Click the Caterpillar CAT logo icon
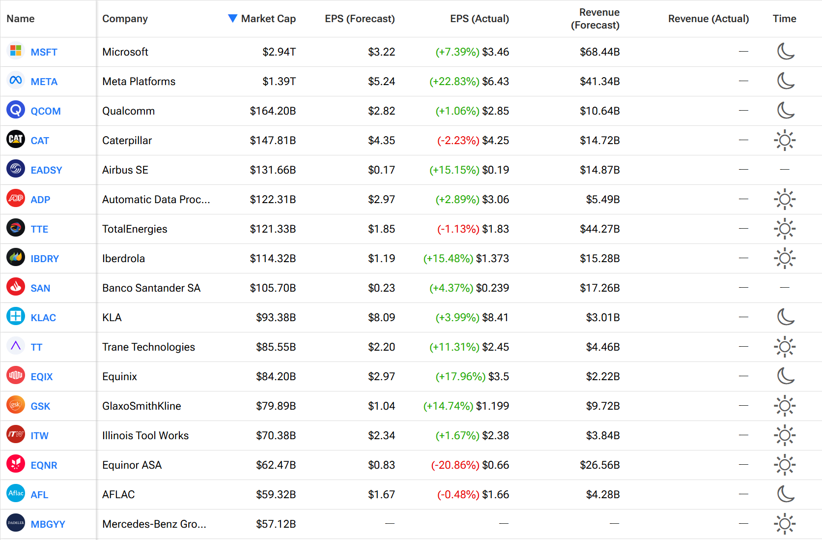Image resolution: width=822 pixels, height=540 pixels. click(16, 139)
